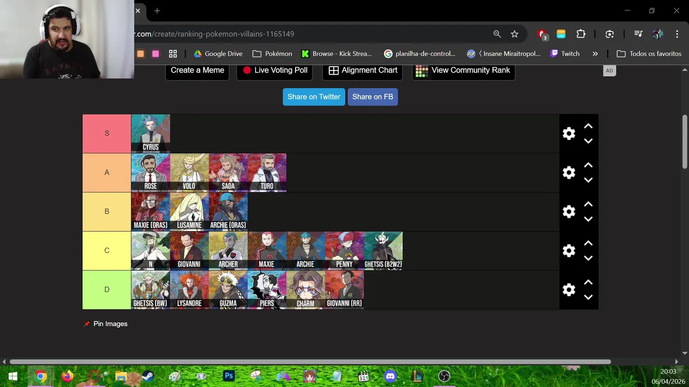The height and width of the screenshot is (387, 689).
Task: Open the Chrome Extensions puzzle icon
Action: pyautogui.click(x=581, y=34)
